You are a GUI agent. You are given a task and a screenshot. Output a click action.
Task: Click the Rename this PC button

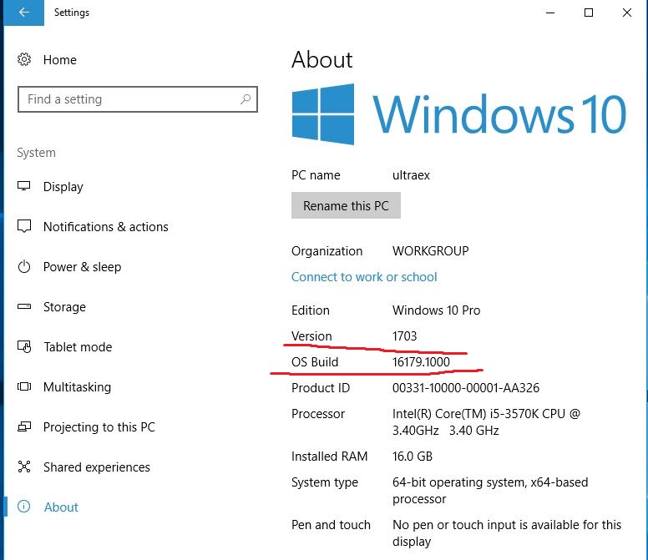pos(346,205)
